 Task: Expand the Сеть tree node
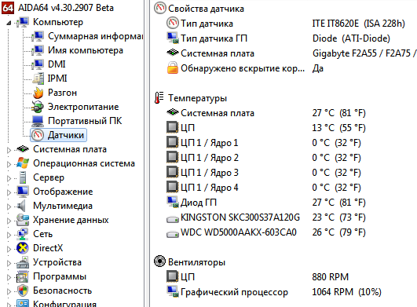(9, 235)
